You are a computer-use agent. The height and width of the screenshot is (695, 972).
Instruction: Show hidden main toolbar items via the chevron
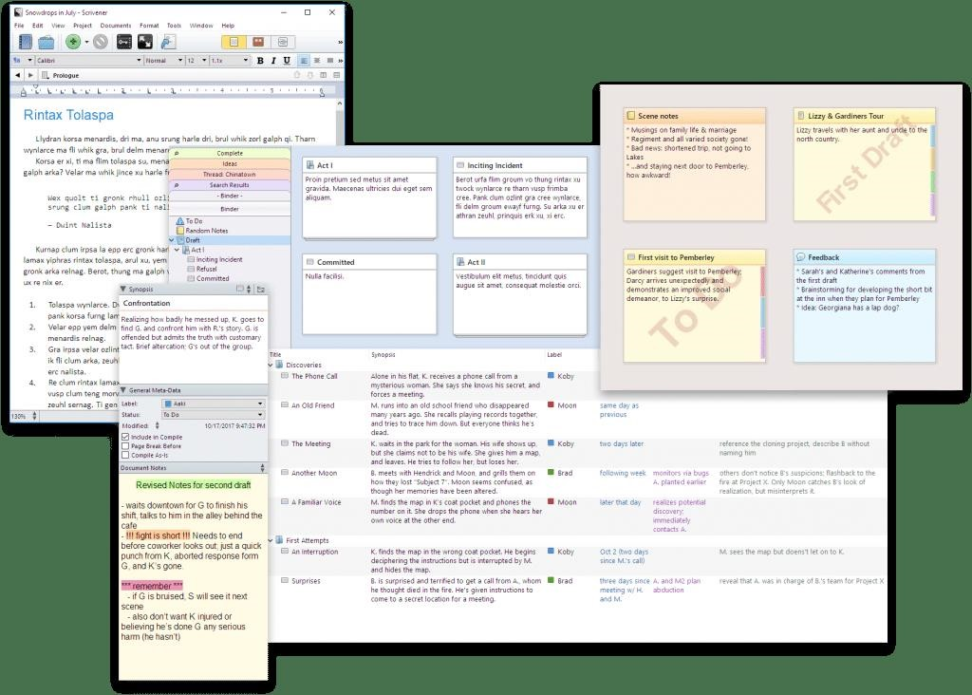click(340, 42)
